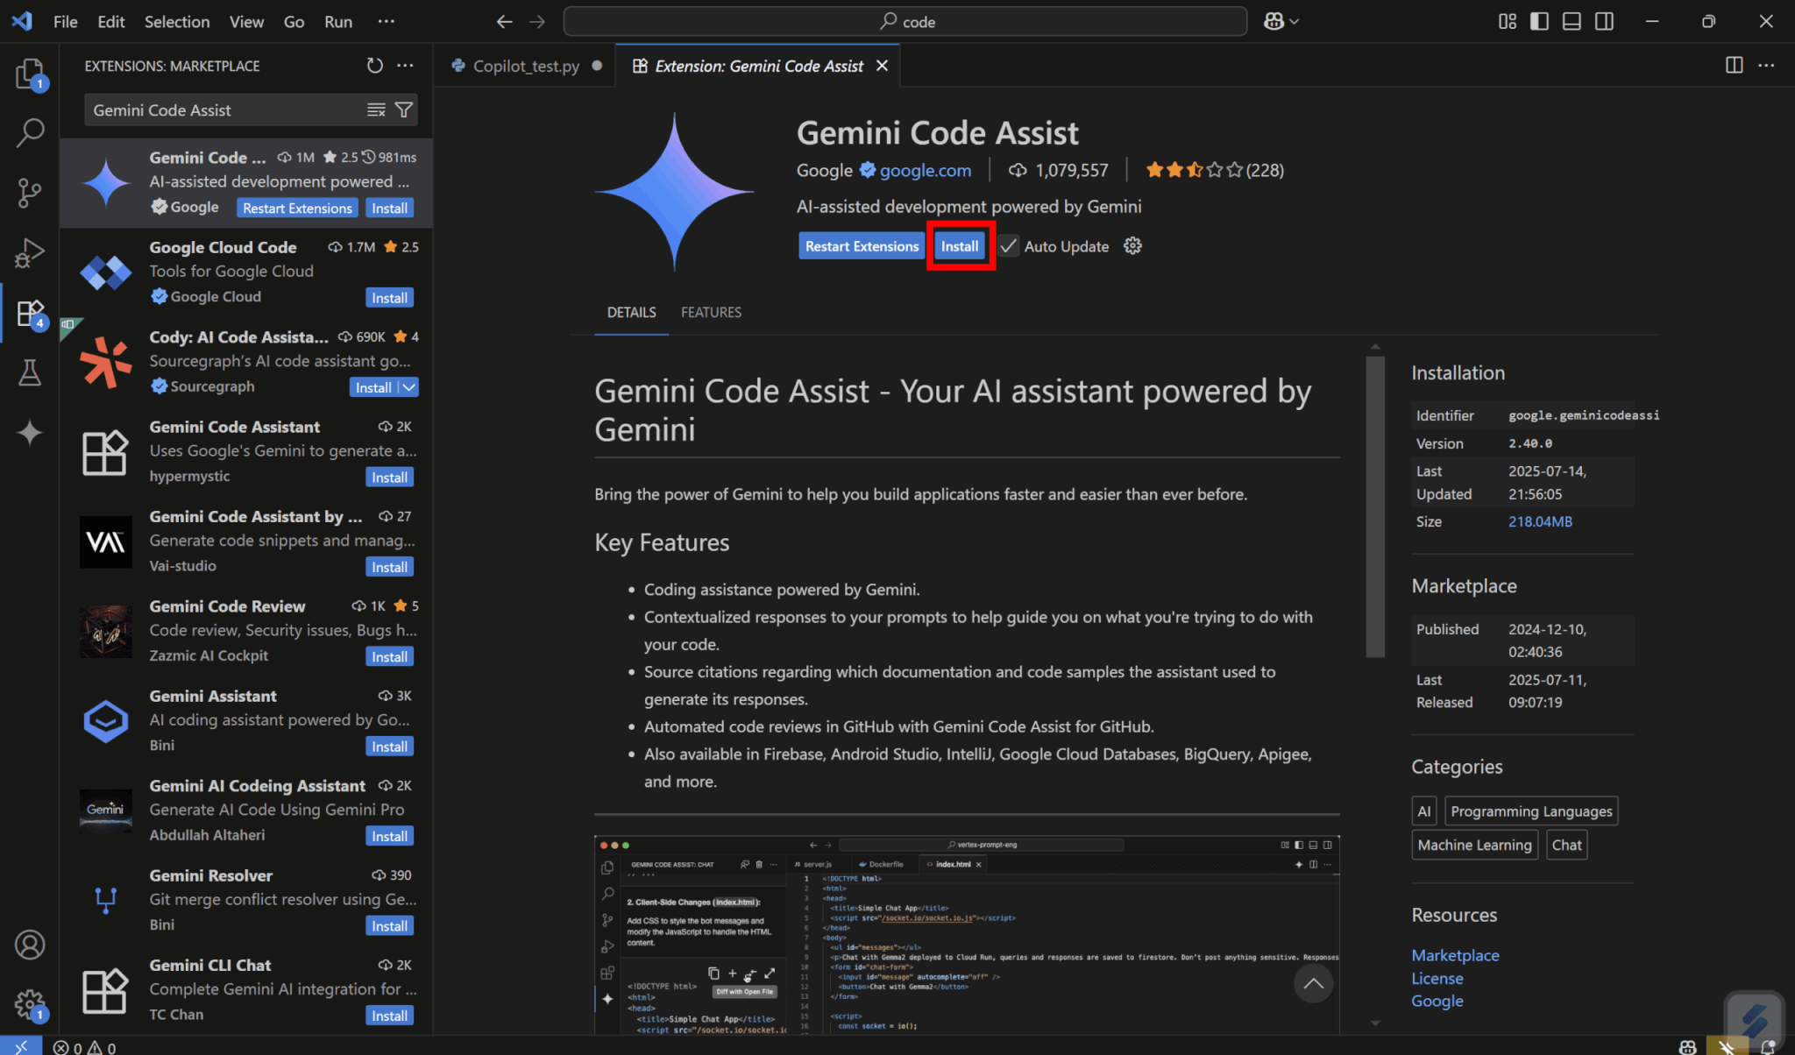The width and height of the screenshot is (1795, 1055).
Task: Select the Gemini Assistant extension by Bini
Action: pos(246,720)
